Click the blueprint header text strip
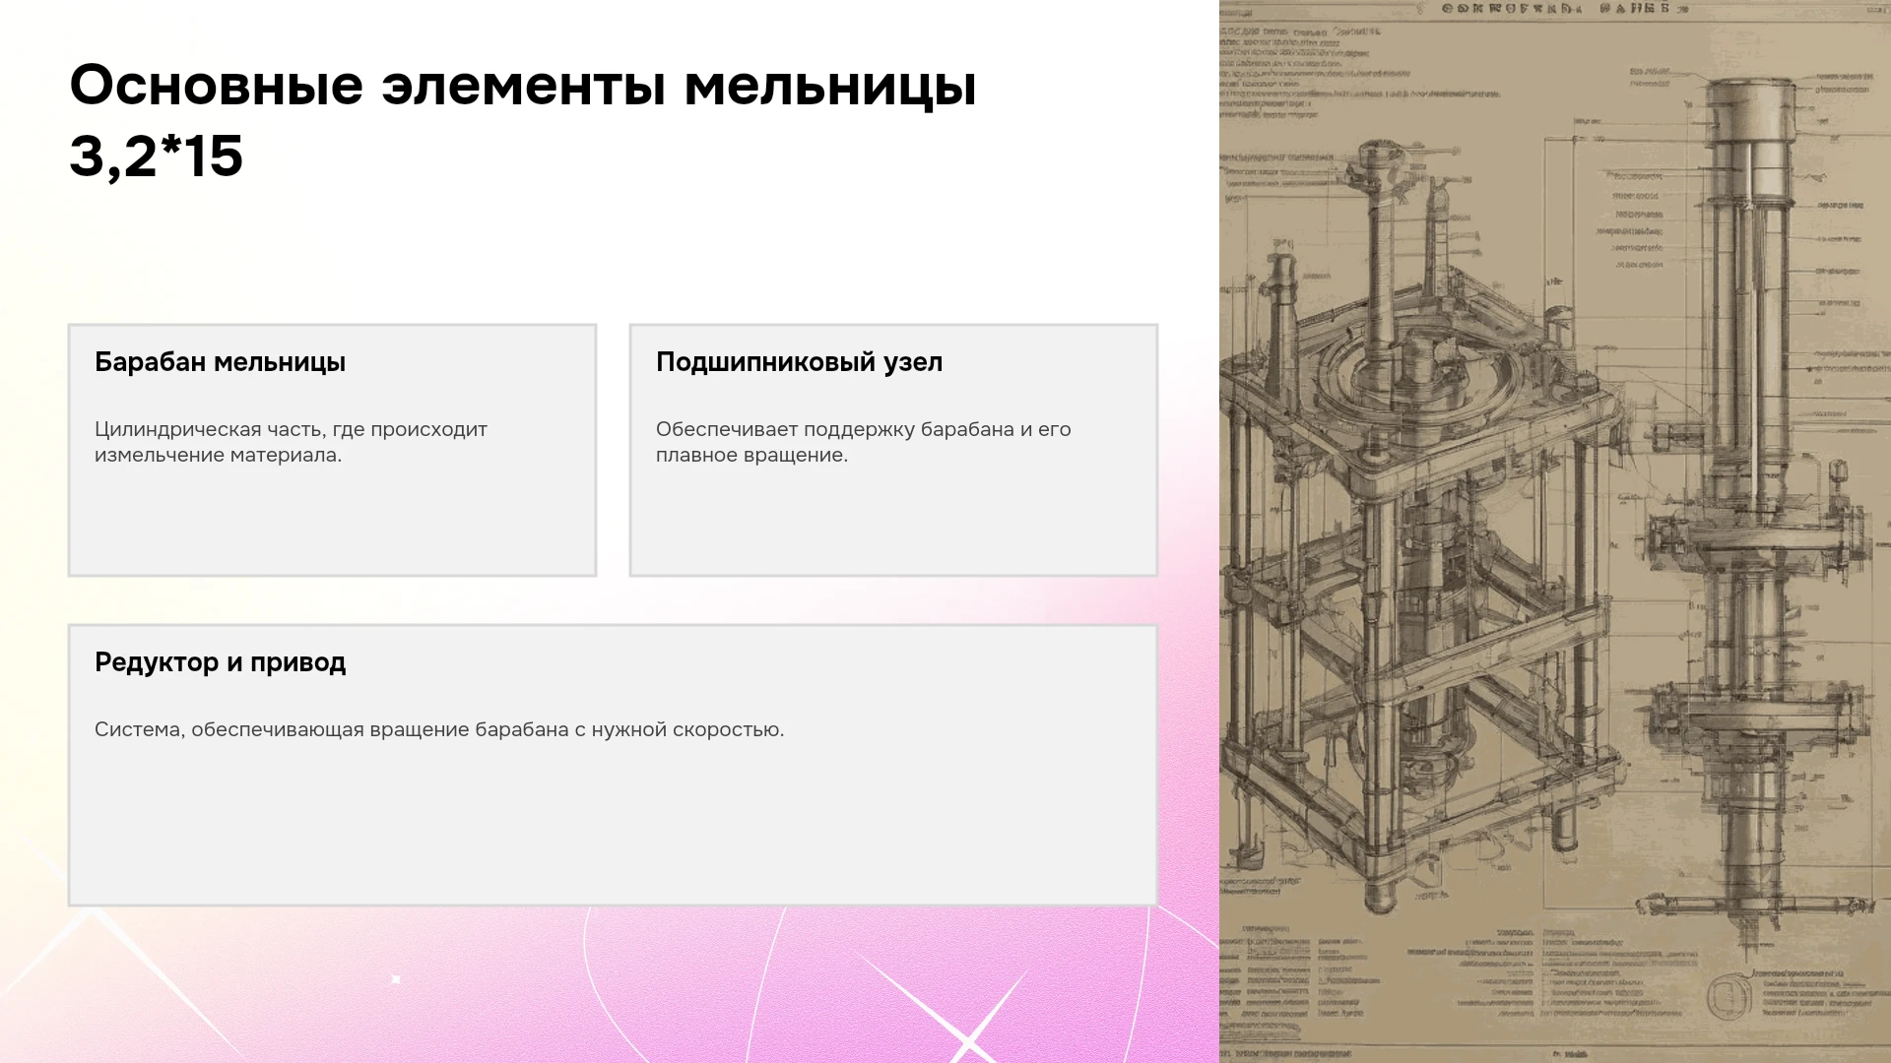The height and width of the screenshot is (1063, 1891). click(x=1556, y=9)
